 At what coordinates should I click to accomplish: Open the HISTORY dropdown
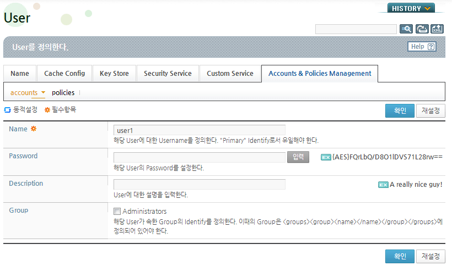point(411,8)
